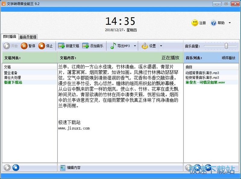The width and height of the screenshot is (241, 179).
Task: Select the 极速下载站 script in the list
Action: [x=30, y=82]
